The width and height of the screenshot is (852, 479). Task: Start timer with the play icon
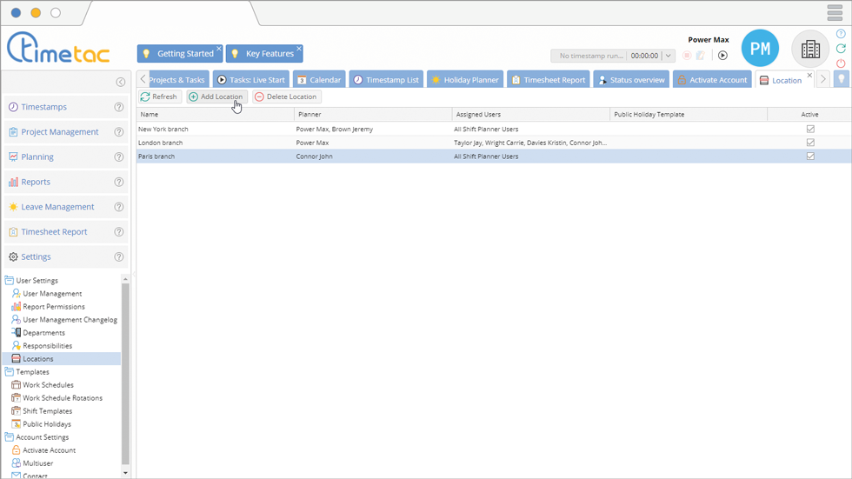(722, 56)
